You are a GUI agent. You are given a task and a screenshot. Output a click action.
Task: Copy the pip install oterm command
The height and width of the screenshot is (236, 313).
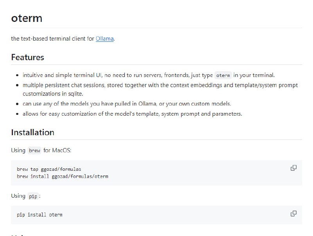coord(293,214)
